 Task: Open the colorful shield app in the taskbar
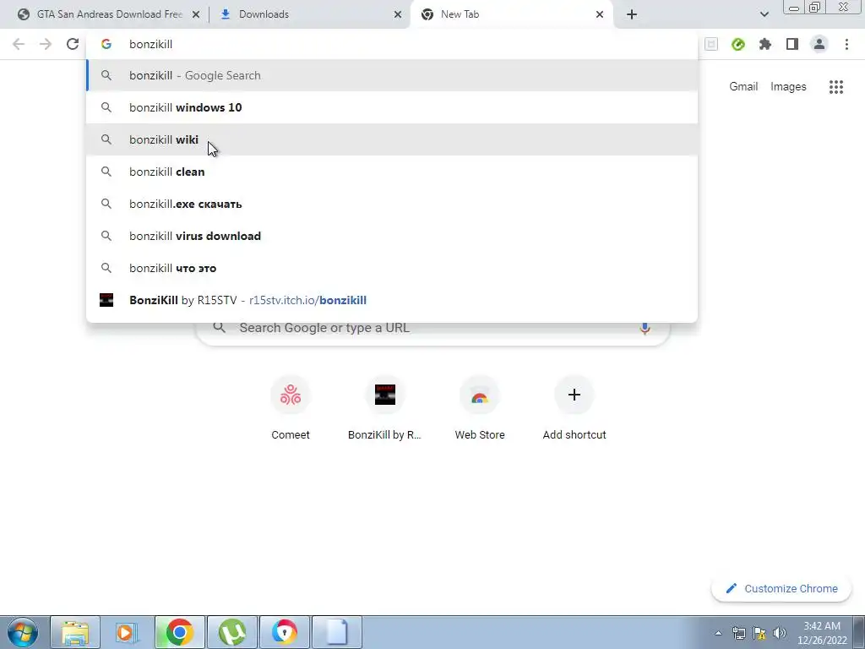point(285,632)
